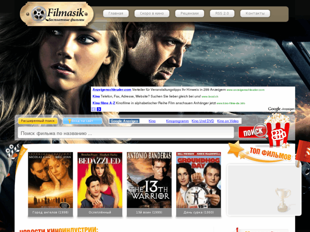This screenshot has height=232, width=310.
Task: Click the trophy icon in top films box
Action: point(283,200)
